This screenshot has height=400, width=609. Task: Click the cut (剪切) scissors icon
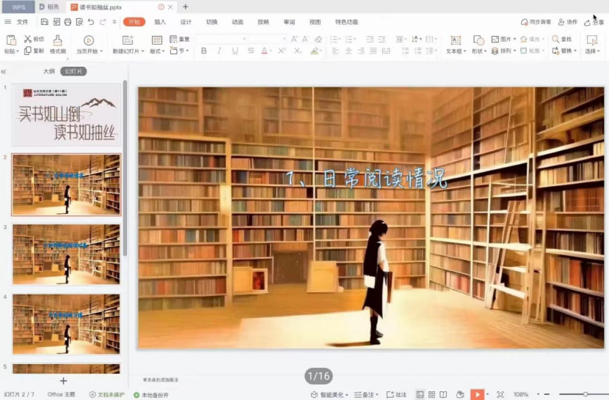pos(28,40)
